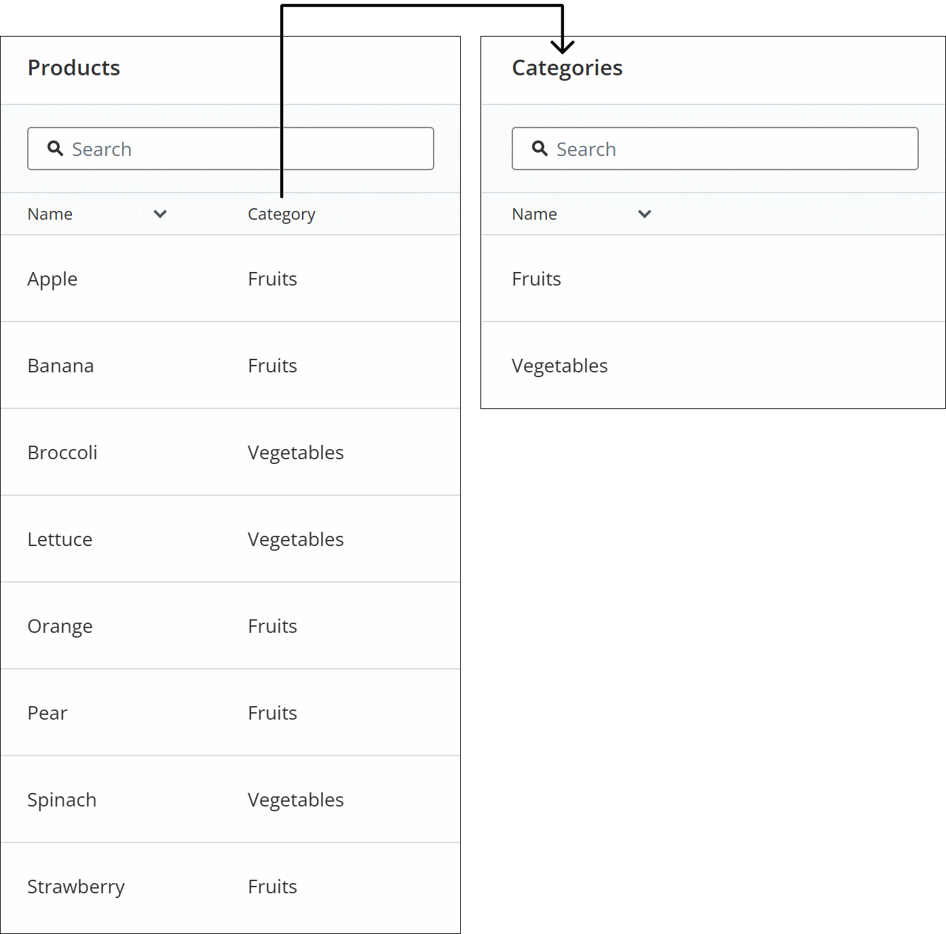The image size is (946, 934).
Task: Click the Name header in Categories table
Action: [x=535, y=214]
